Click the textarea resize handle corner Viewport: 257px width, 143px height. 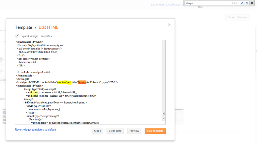[x=164, y=123]
